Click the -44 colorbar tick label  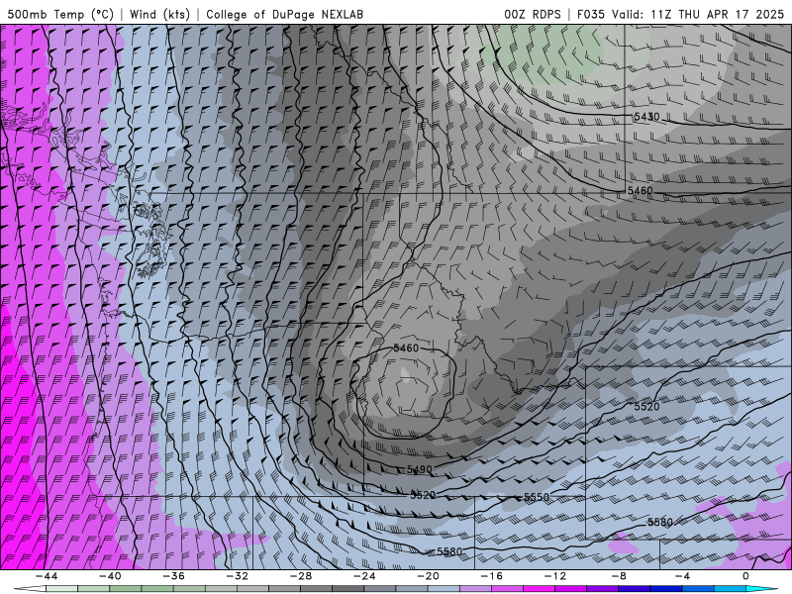46,576
